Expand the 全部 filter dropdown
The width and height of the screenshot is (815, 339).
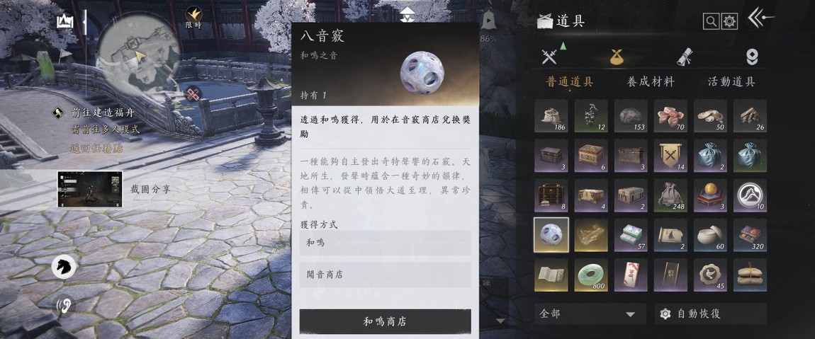click(590, 314)
